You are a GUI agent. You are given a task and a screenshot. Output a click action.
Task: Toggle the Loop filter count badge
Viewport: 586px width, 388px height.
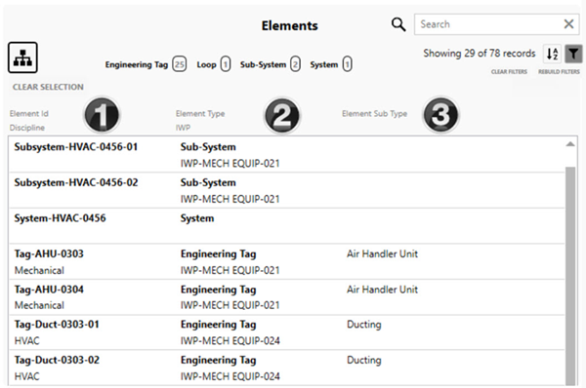click(226, 64)
